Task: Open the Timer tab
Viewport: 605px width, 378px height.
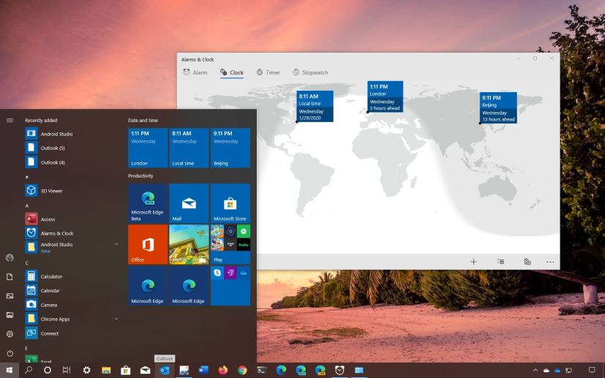Action: tap(268, 72)
